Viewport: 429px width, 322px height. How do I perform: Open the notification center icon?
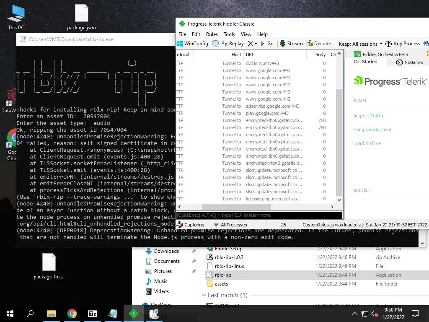pyautogui.click(x=415, y=314)
